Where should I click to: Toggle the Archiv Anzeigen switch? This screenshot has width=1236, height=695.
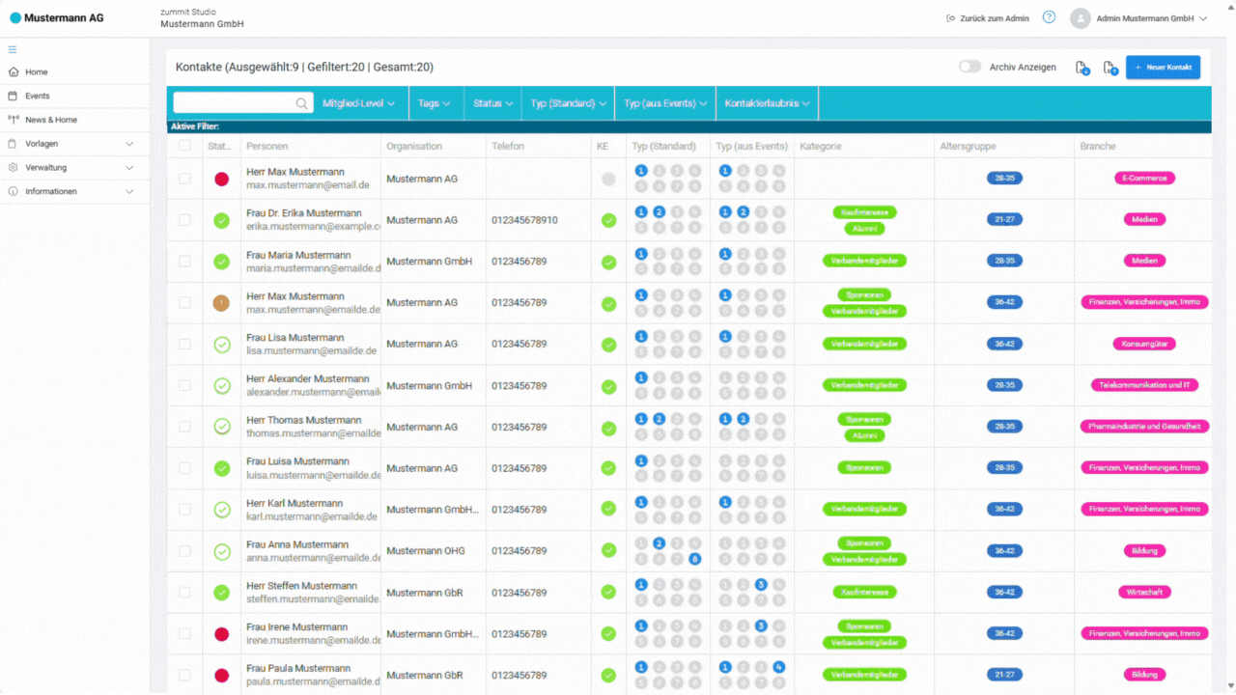(969, 67)
